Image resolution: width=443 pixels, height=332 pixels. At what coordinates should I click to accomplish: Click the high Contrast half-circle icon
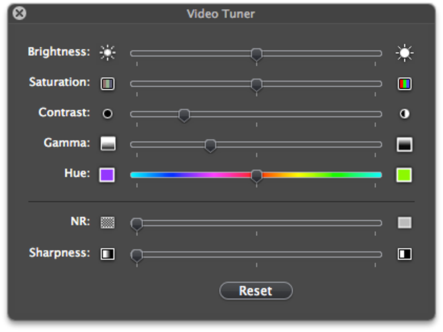tap(404, 114)
